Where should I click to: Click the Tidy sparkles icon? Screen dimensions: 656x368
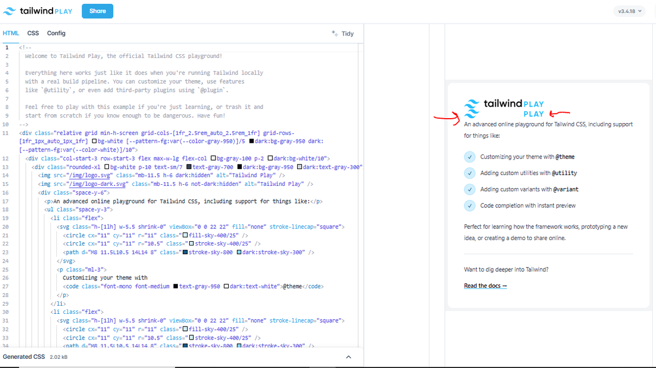[x=334, y=33]
